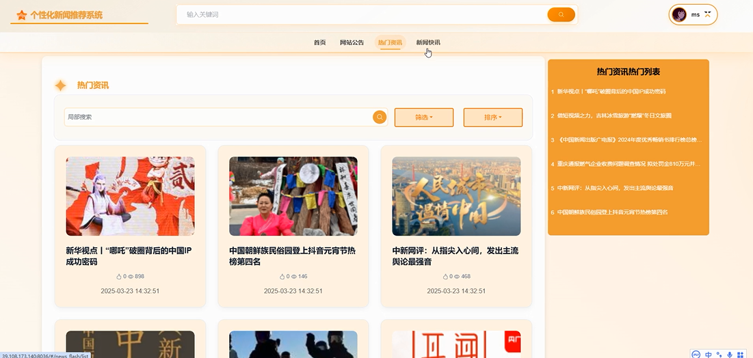Click date 2025-03-23 14:32:51 on 哪吒 card
The image size is (753, 358).
(130, 291)
